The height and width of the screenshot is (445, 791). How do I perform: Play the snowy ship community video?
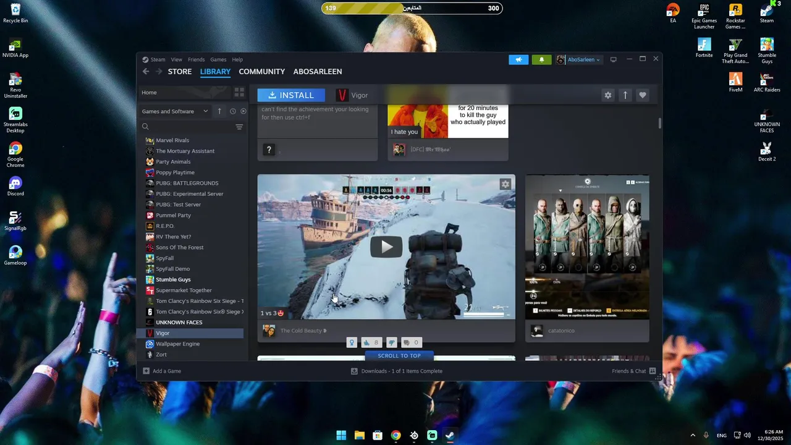[x=386, y=247]
